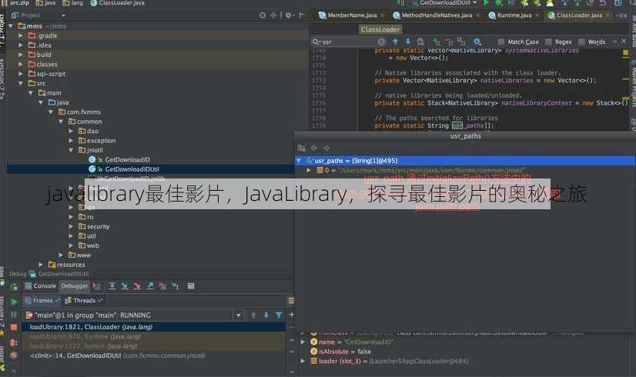
Task: Click the lang breadcrumb in navigation bar
Action: tap(73, 3)
